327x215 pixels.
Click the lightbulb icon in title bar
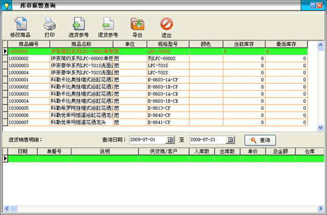point(7,5)
